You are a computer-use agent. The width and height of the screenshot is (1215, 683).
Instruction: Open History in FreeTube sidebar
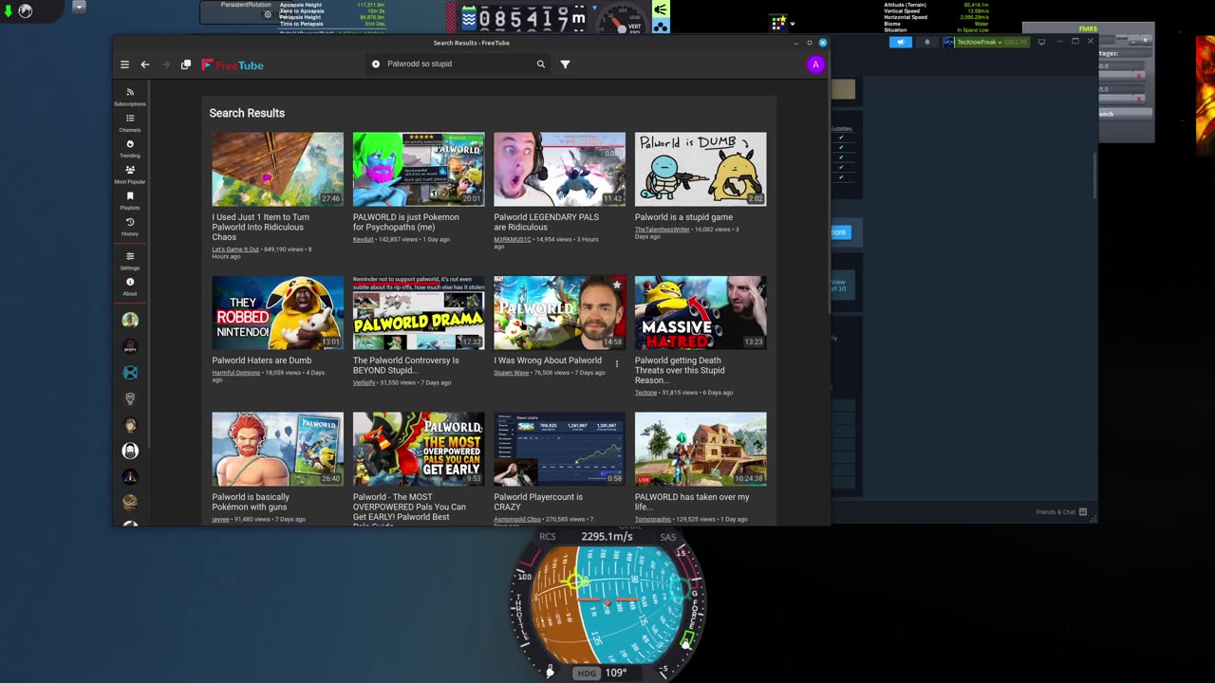pyautogui.click(x=130, y=227)
